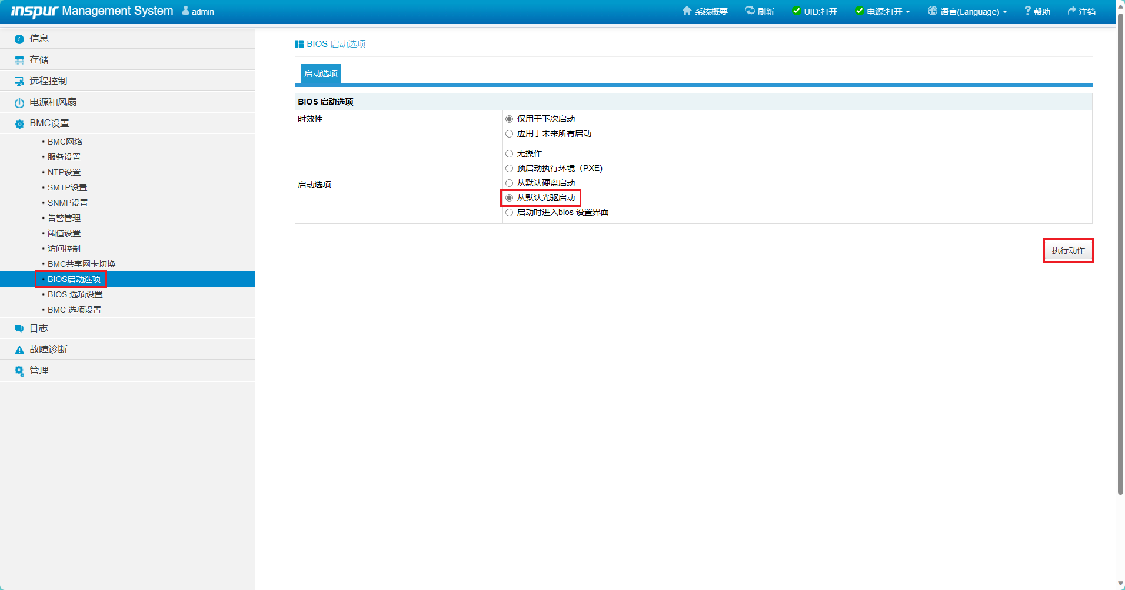Click the BIOS 启动选项 page title icon
The width and height of the screenshot is (1125, 590).
pos(299,44)
